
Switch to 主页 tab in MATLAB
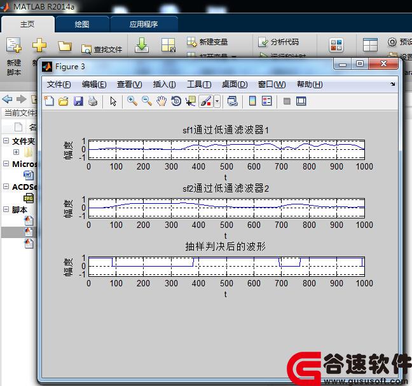(27, 24)
